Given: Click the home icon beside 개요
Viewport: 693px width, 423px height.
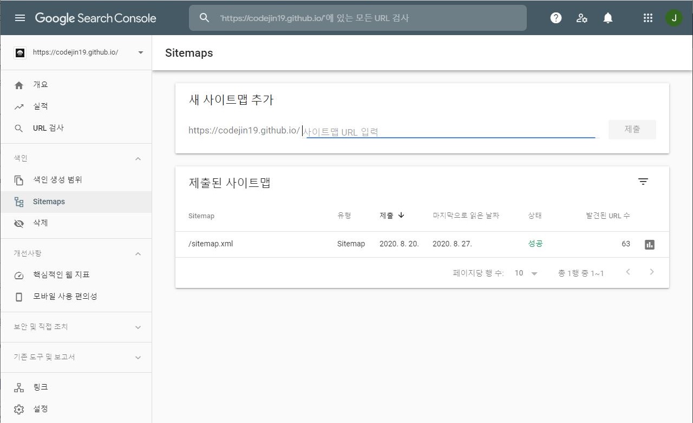Looking at the screenshot, I should [19, 85].
